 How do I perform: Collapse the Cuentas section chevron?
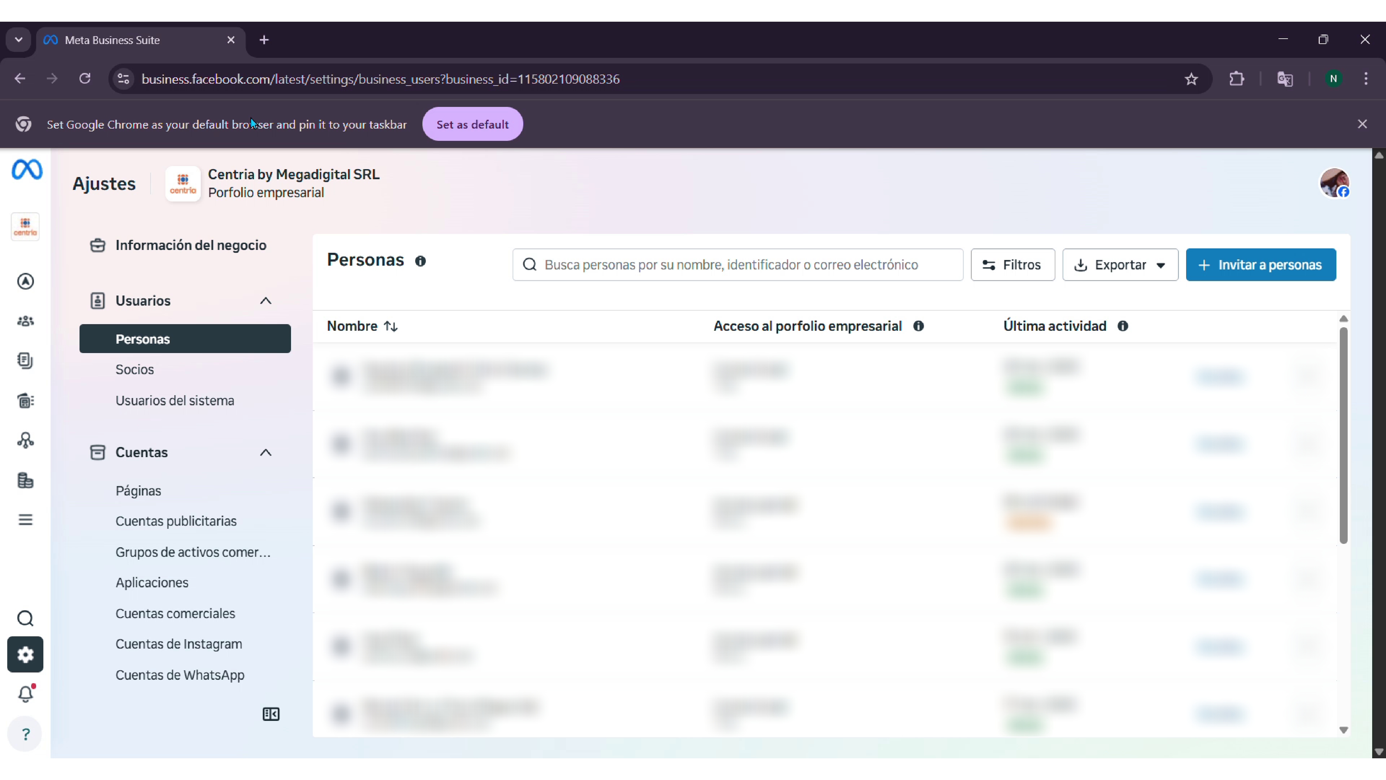coord(265,453)
